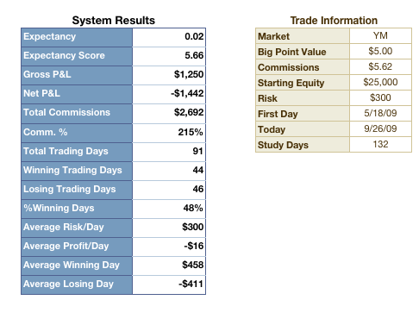Select the Expectancy value cell 0.02
This screenshot has height=325, width=419.
[x=169, y=37]
